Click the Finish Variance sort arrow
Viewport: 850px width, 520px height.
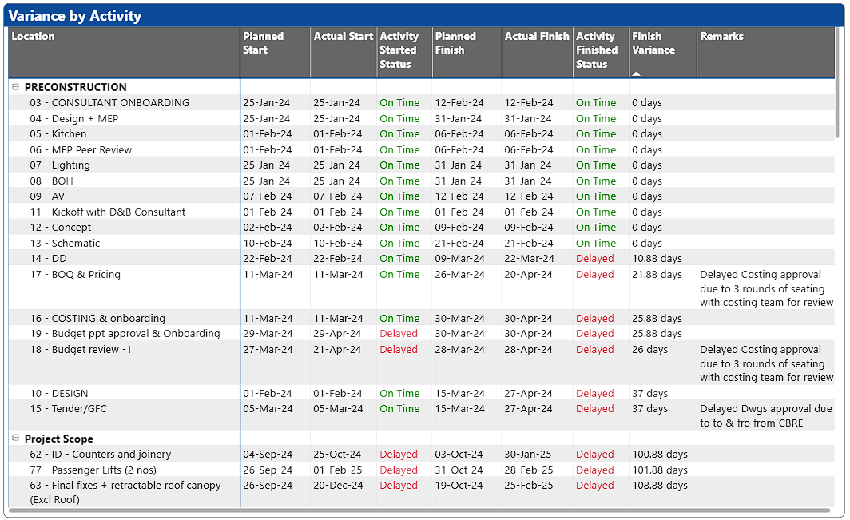[636, 73]
